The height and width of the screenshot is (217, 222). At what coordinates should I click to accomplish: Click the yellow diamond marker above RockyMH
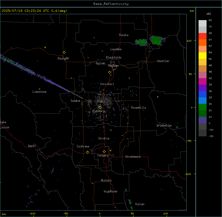pyautogui.click(x=64, y=53)
